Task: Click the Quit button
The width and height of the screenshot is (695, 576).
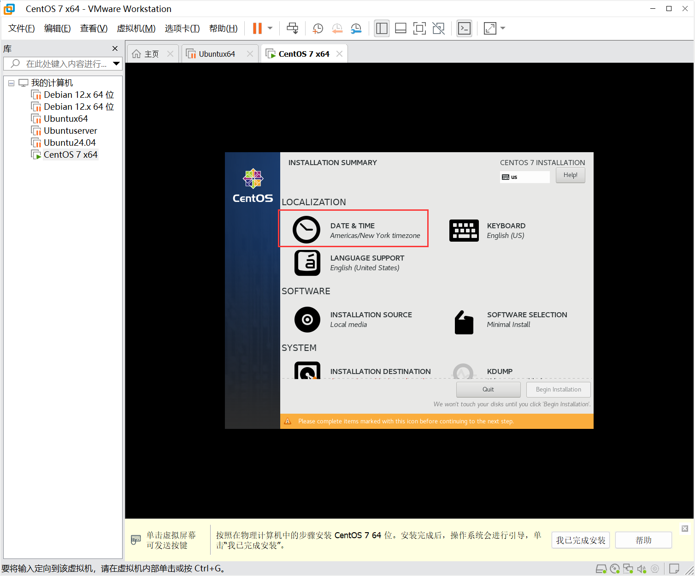Action: coord(488,390)
